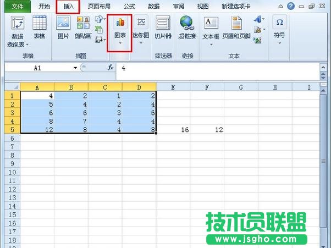Open the WordArt gallery icon
The image size is (331, 248).
tap(257, 19)
